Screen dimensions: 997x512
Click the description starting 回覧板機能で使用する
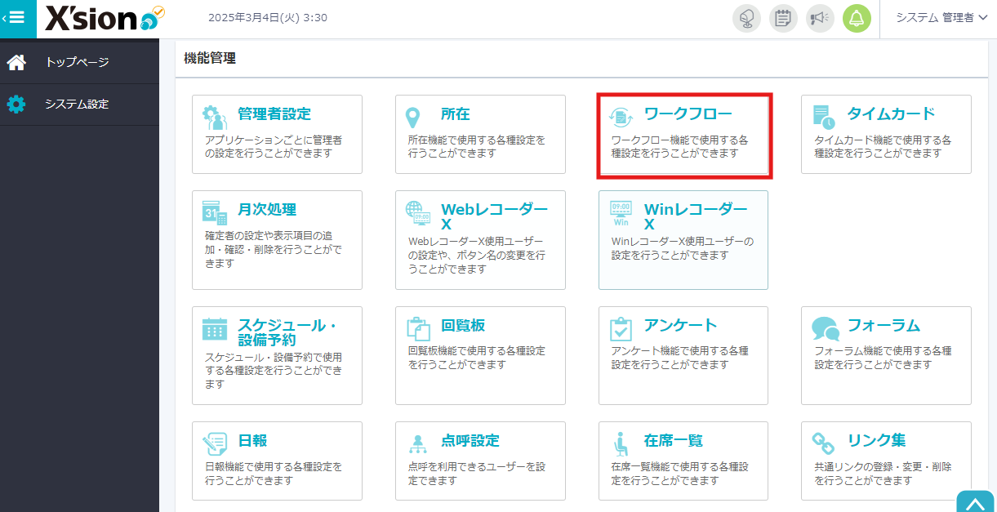point(476,358)
